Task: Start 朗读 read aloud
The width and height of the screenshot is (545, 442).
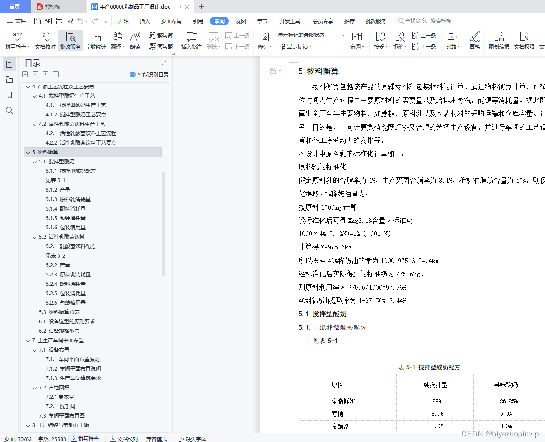Action: (135, 41)
